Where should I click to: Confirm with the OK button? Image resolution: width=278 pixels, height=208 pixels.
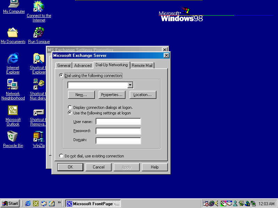click(70, 167)
